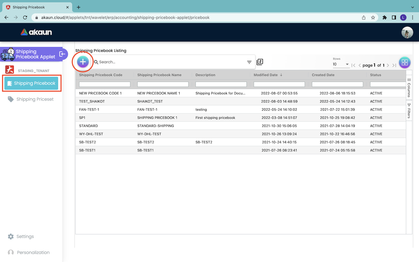This screenshot has height=262, width=419.
Task: Open Shipping Priceset menu item
Action: tap(35, 99)
